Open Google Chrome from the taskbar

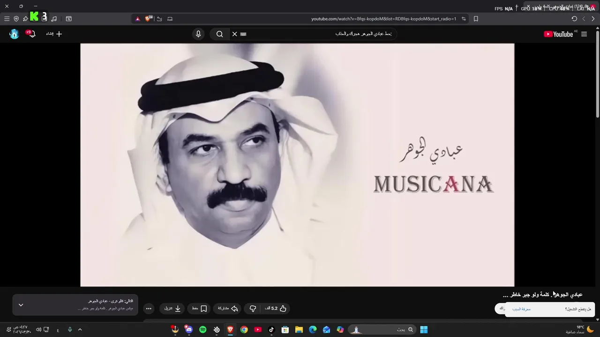click(244, 330)
